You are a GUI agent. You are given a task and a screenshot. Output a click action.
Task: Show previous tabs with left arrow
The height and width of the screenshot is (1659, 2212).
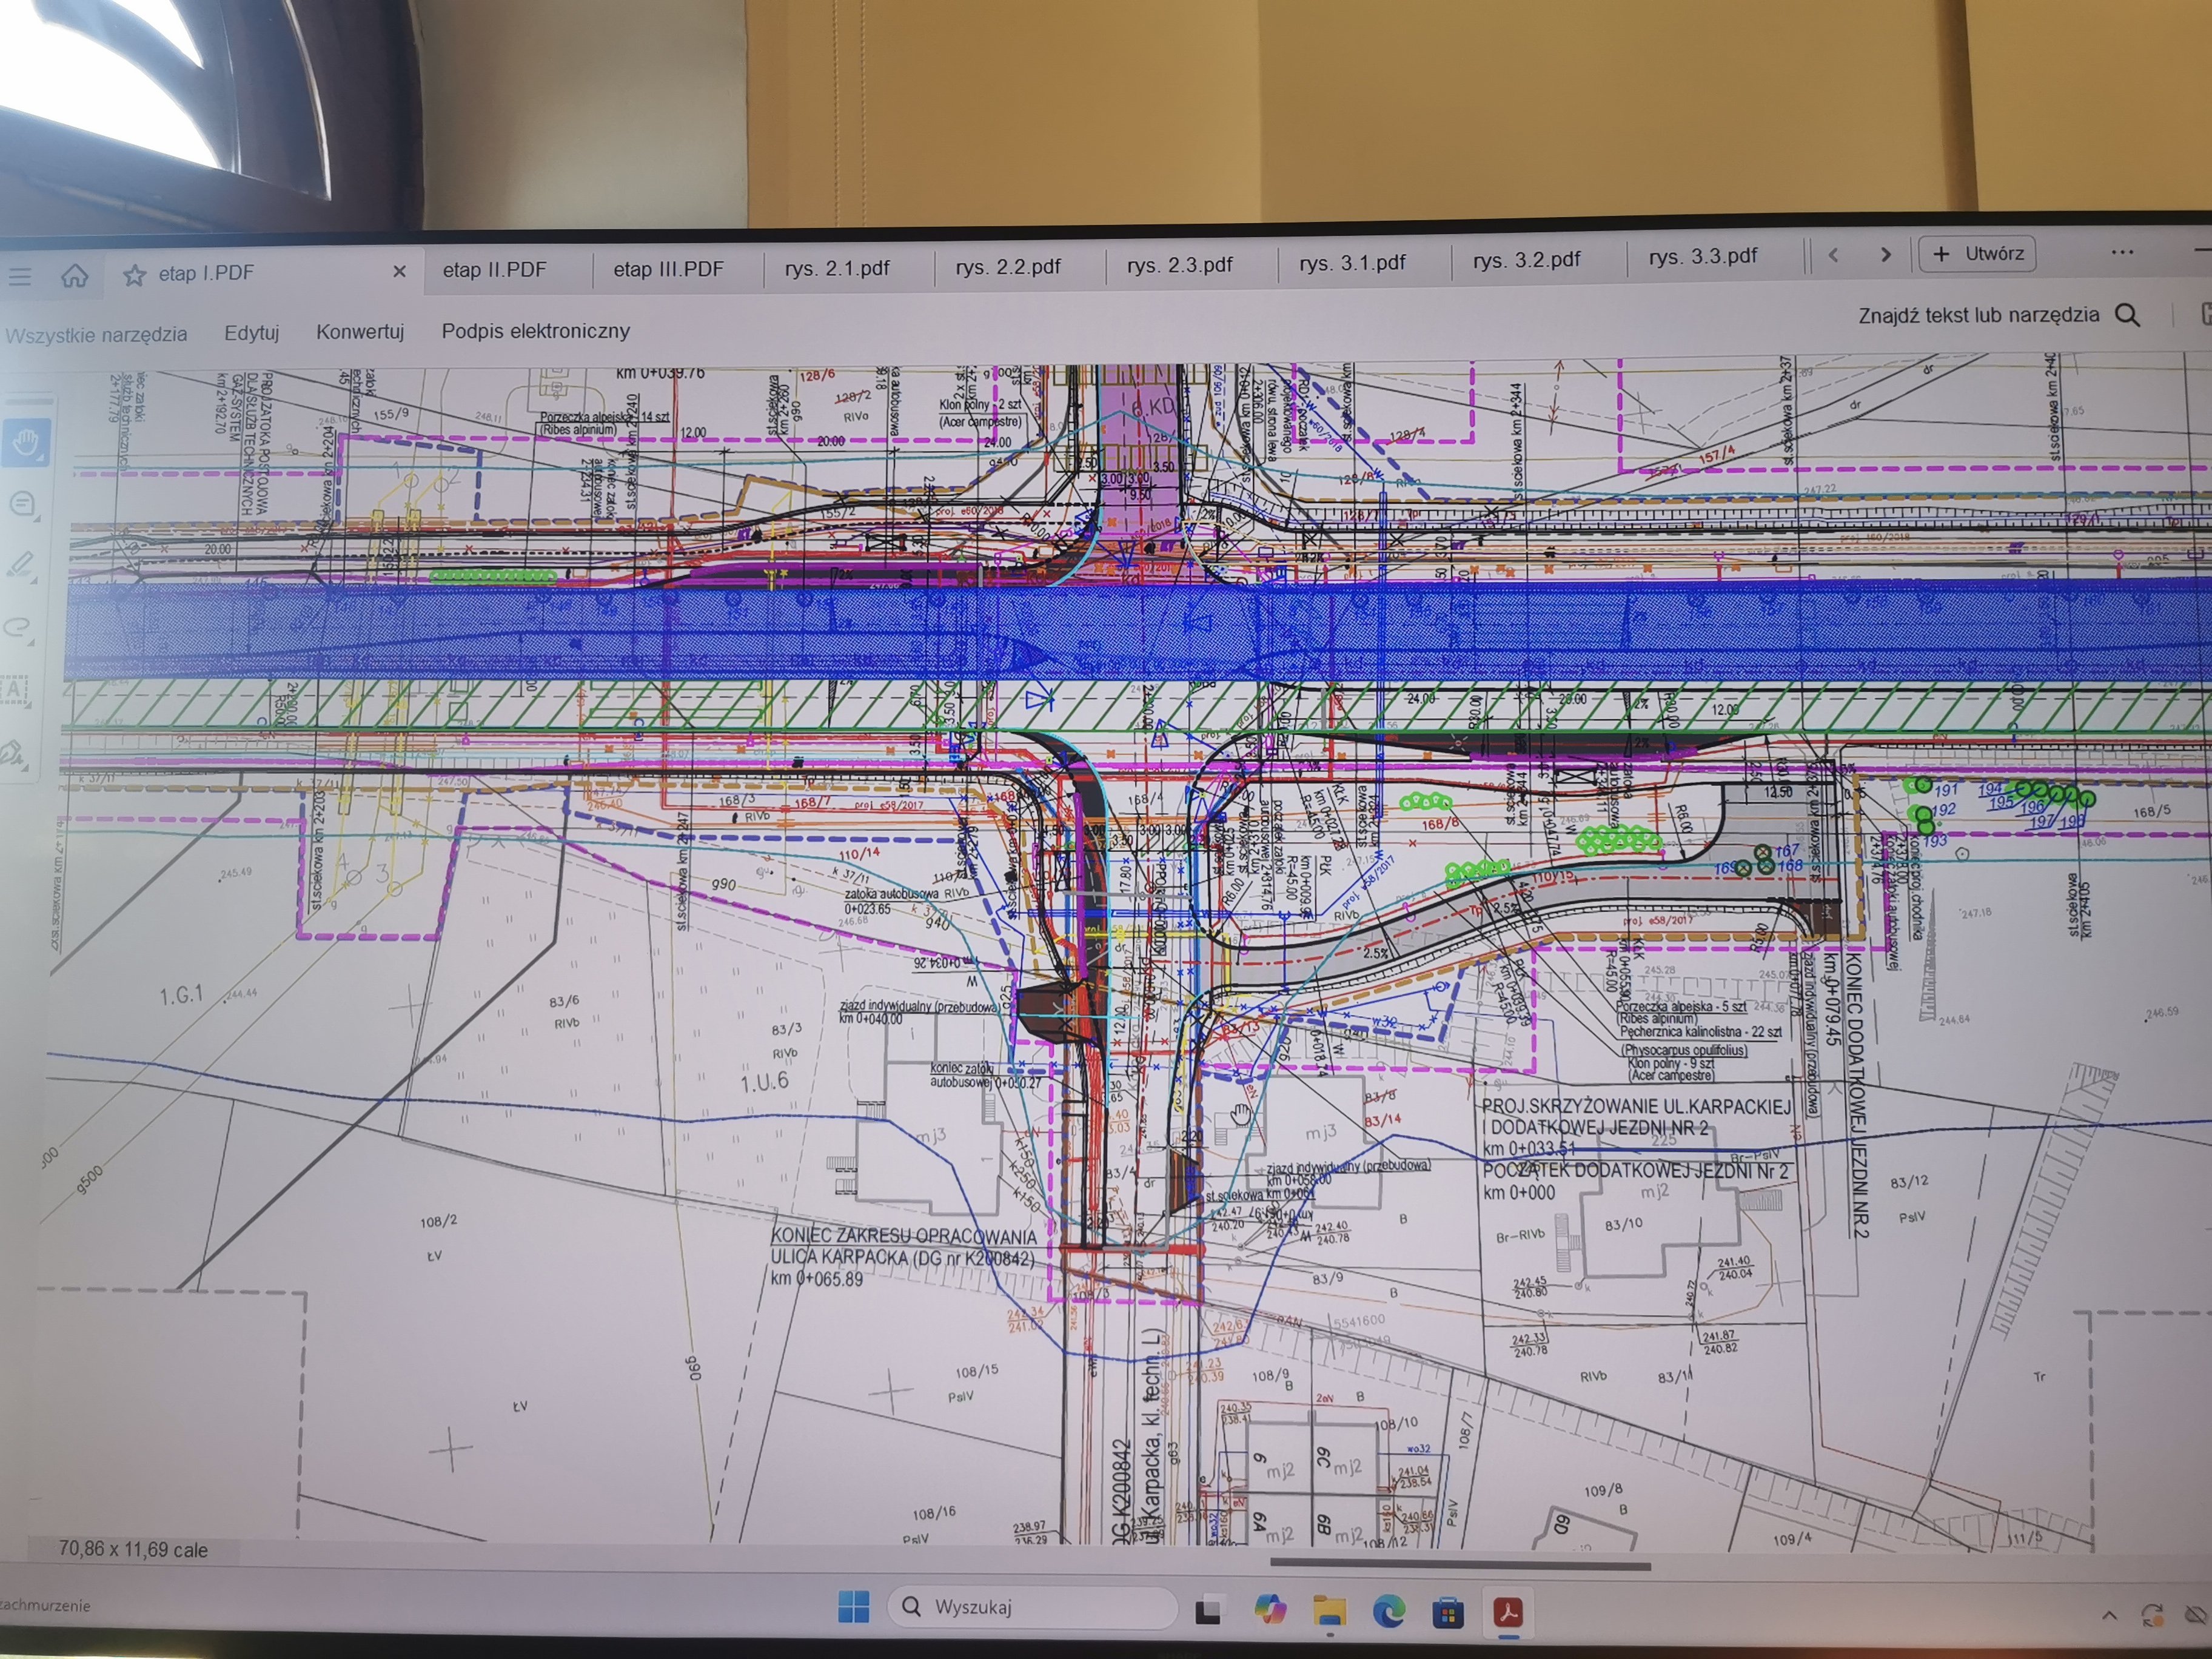1833,255
